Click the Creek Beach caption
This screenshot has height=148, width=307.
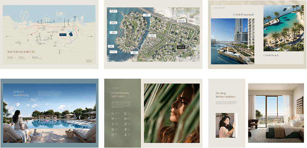coord(271,55)
